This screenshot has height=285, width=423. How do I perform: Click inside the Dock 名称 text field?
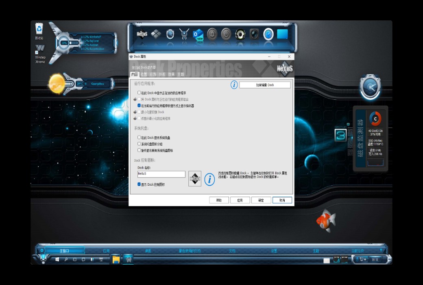[x=161, y=174]
